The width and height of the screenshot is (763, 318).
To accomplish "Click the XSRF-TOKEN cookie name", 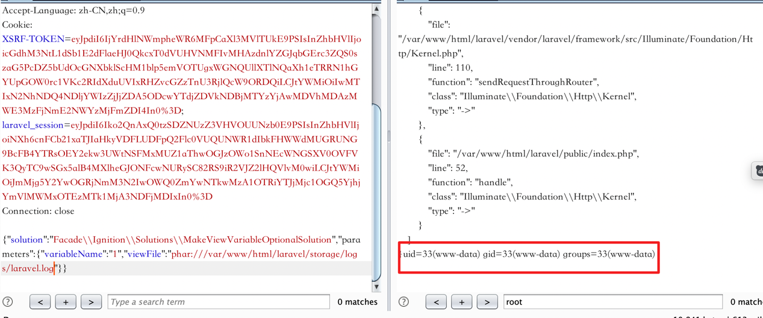I will tap(33, 39).
